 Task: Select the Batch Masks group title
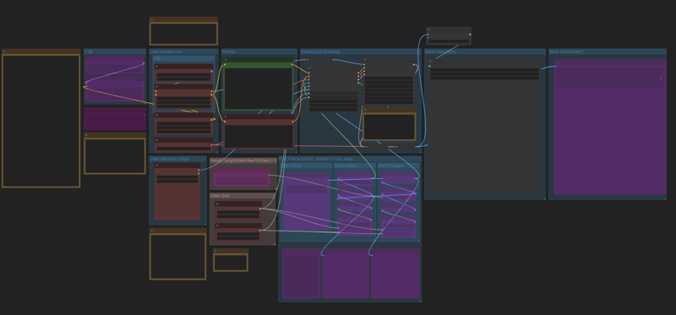(x=346, y=166)
